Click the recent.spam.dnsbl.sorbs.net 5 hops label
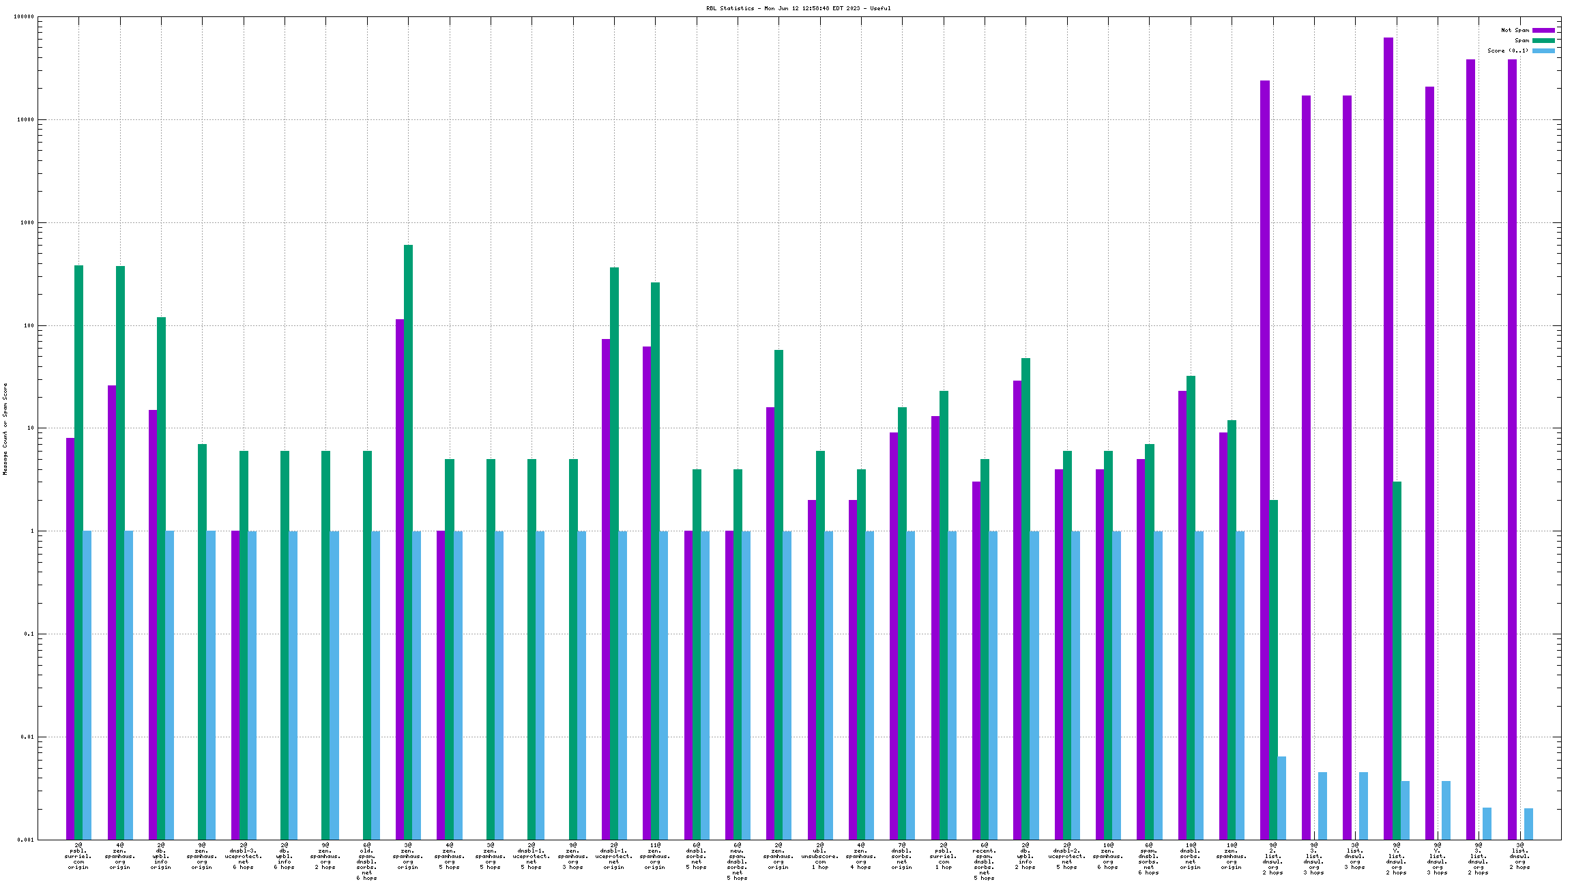 [985, 861]
